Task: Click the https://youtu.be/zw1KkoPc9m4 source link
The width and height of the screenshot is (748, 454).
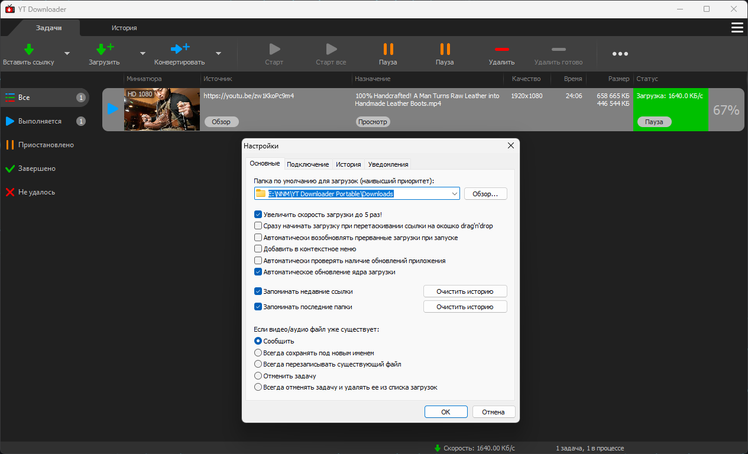Action: pyautogui.click(x=249, y=95)
